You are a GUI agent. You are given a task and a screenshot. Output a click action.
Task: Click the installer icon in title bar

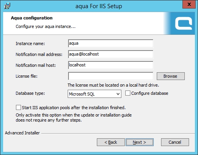[x=7, y=6]
